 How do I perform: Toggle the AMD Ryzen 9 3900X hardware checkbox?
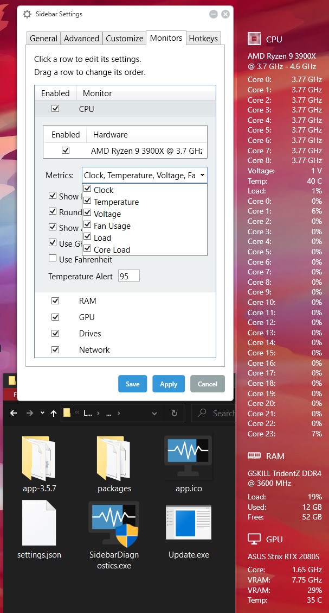click(66, 150)
